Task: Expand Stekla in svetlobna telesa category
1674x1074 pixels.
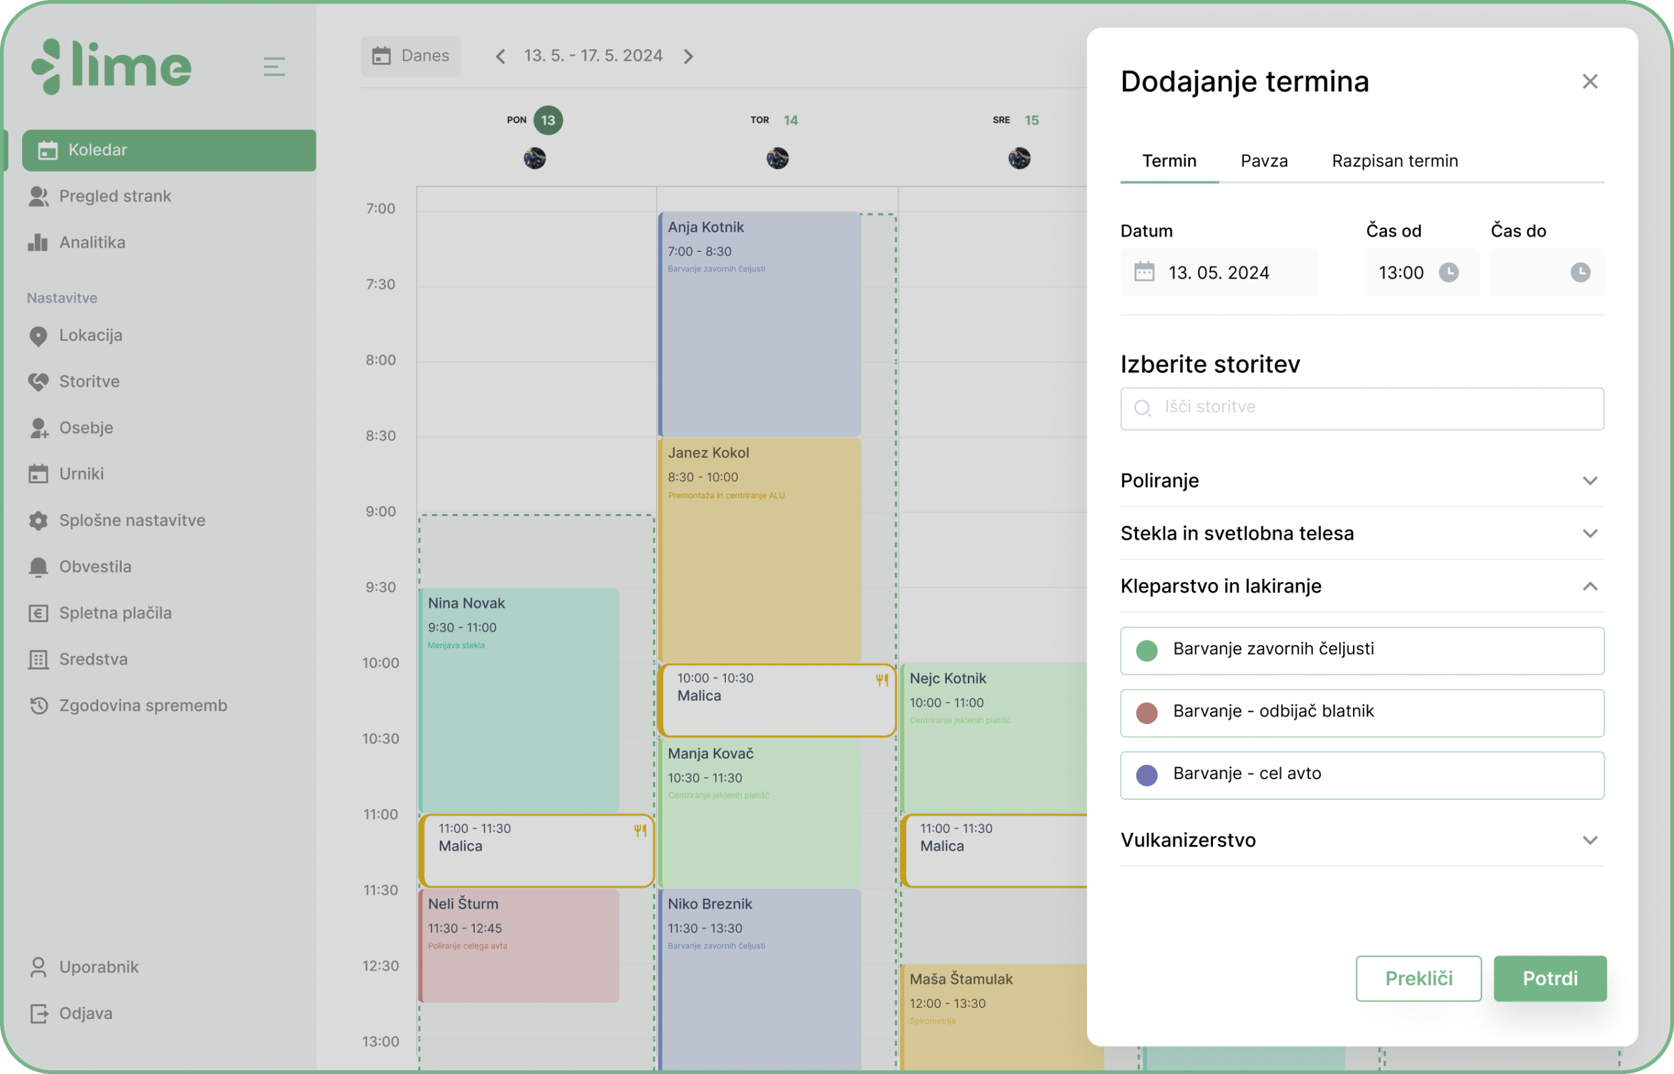Action: pos(1361,534)
